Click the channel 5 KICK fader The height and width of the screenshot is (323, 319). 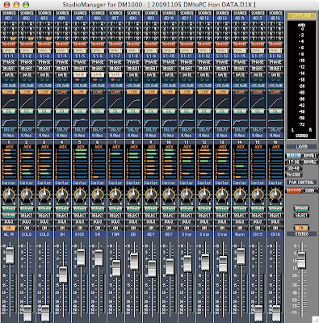pos(81,258)
